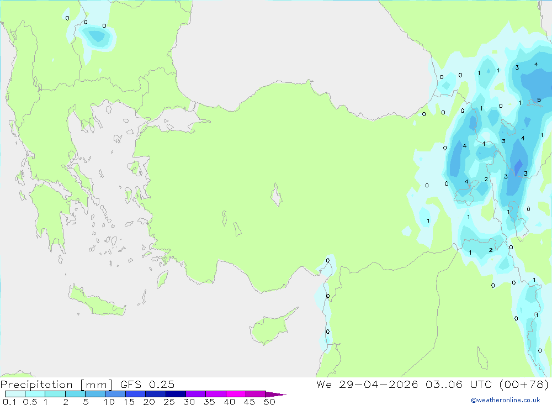Screen dimensions: 552x405
Task: Click the 5–10 mm legend color swatch
Action: point(95,394)
